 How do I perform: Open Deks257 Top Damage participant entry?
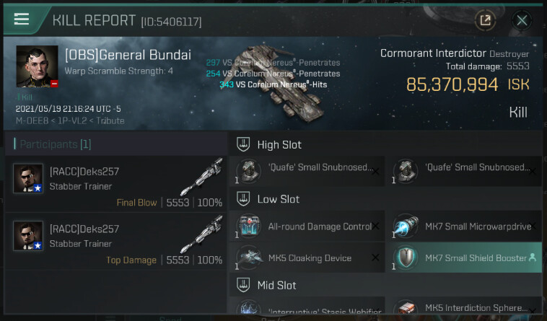pos(115,242)
